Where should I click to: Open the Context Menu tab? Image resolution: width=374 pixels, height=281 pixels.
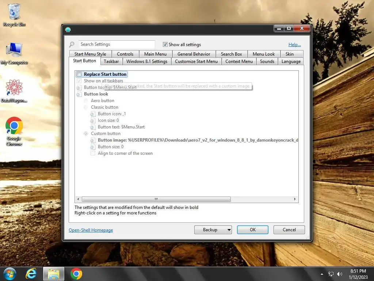pyautogui.click(x=239, y=61)
